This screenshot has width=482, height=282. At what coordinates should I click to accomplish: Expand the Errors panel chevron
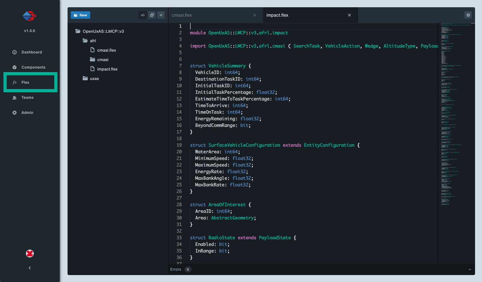point(470,269)
